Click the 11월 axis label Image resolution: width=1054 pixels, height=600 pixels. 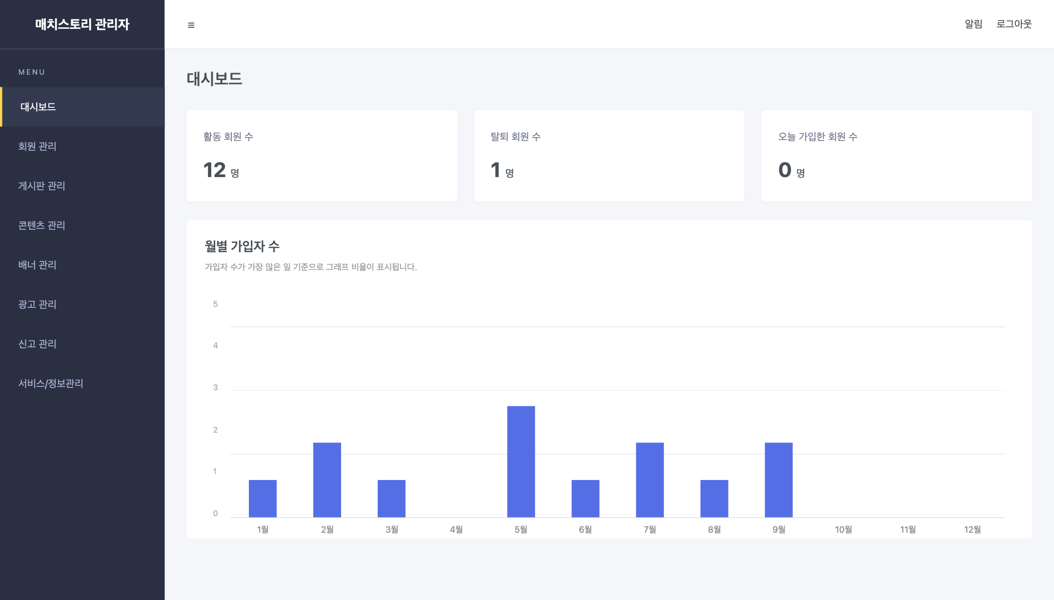(x=908, y=530)
